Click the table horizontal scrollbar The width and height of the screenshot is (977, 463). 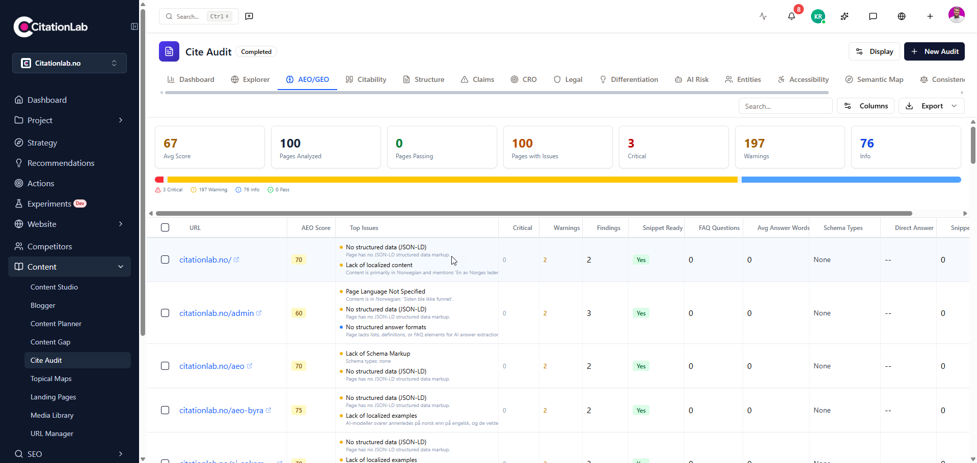[x=534, y=213]
